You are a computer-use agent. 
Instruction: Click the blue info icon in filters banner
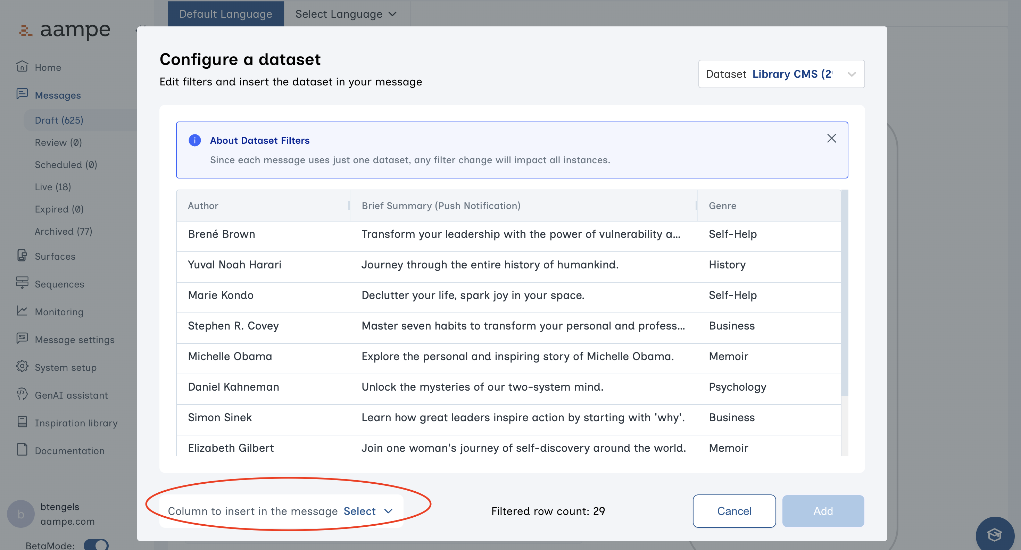coord(194,140)
